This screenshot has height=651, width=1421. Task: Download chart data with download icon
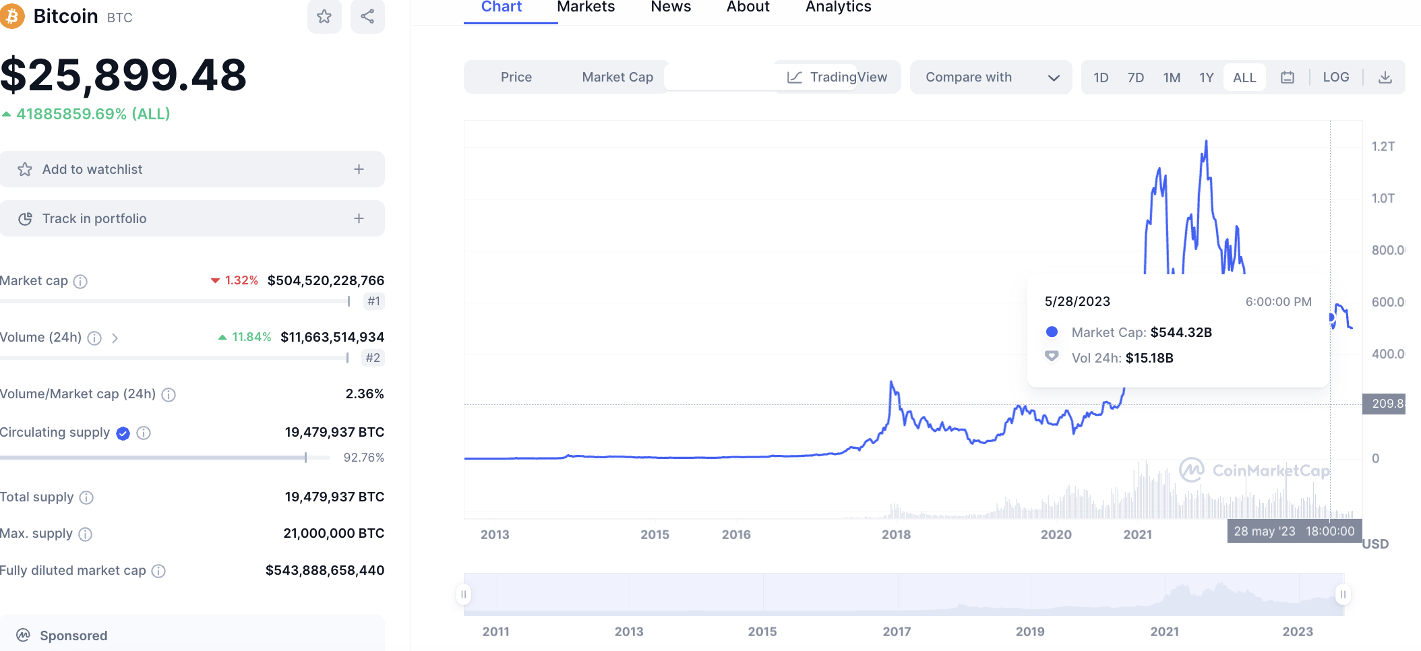pyautogui.click(x=1385, y=77)
